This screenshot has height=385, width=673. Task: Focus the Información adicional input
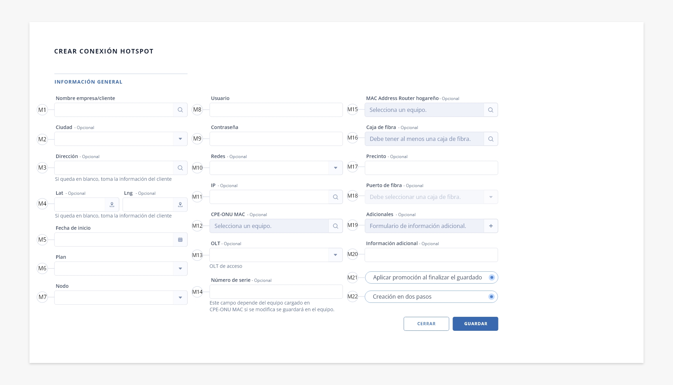click(431, 255)
